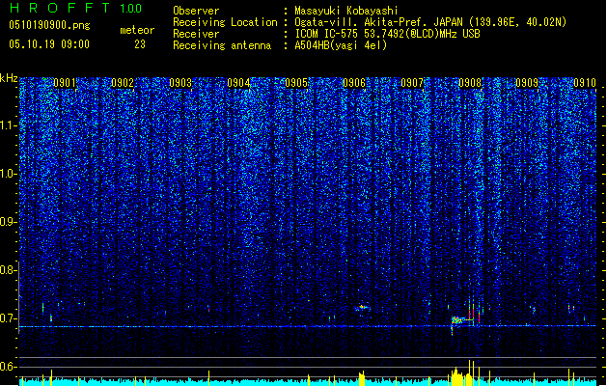Click the kHz axis unit label
Screen dimensions: 607x386
pos(9,78)
